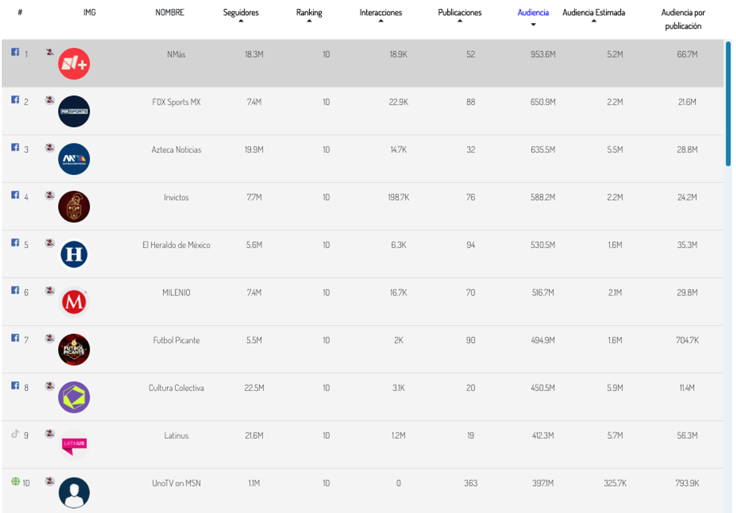Viewport: 736px width, 513px height.
Task: Click the web globe icon in the UnoTV row
Action: pyautogui.click(x=16, y=481)
